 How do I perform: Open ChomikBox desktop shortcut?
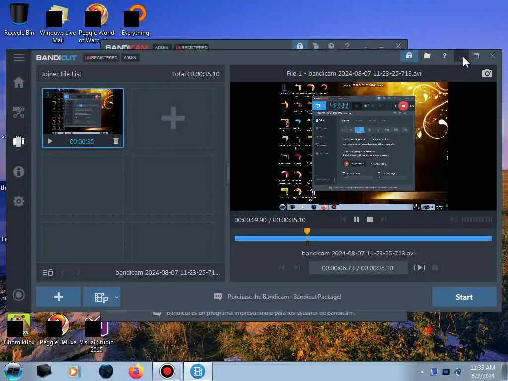click(19, 329)
